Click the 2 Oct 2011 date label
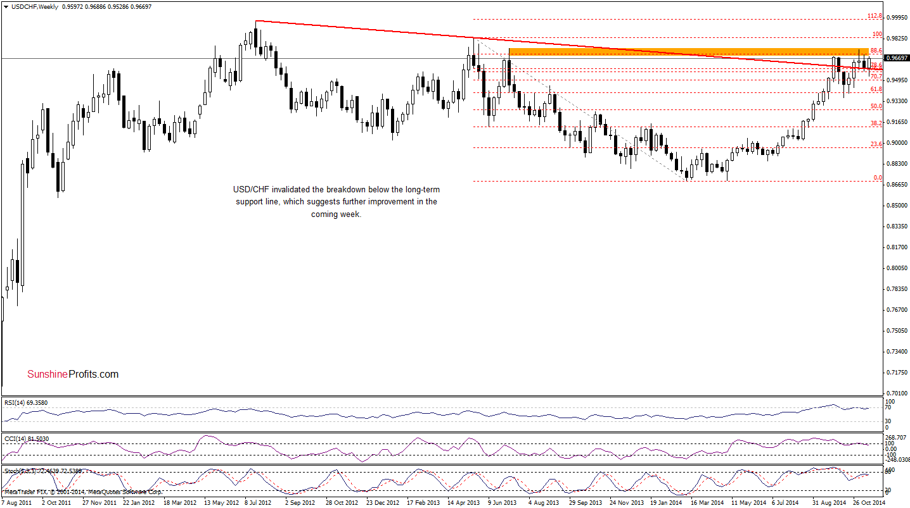The height and width of the screenshot is (508, 910). pos(57,503)
